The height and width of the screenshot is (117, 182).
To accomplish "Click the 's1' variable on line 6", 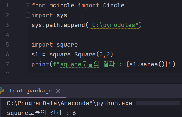I will point(35,55).
